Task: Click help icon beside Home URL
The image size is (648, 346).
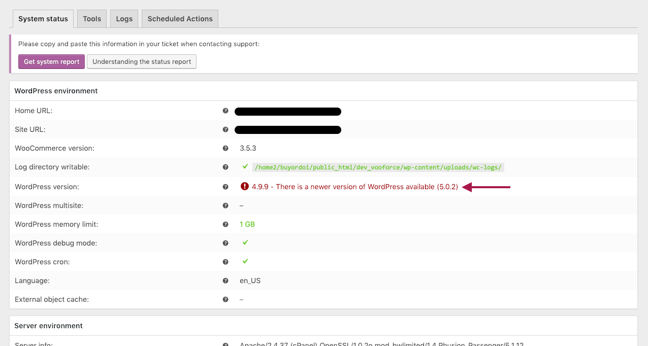Action: click(225, 111)
